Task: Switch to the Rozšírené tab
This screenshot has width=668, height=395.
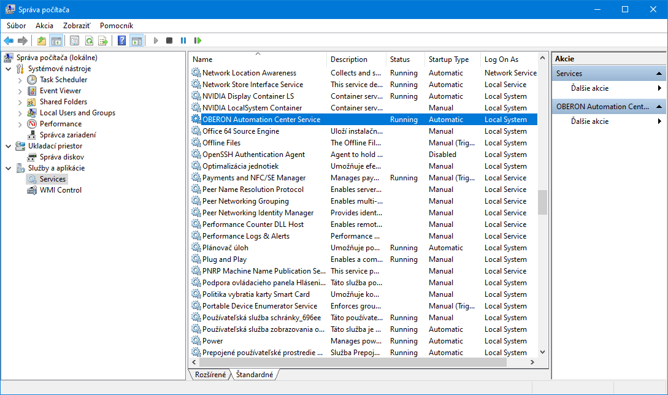Action: (x=210, y=374)
